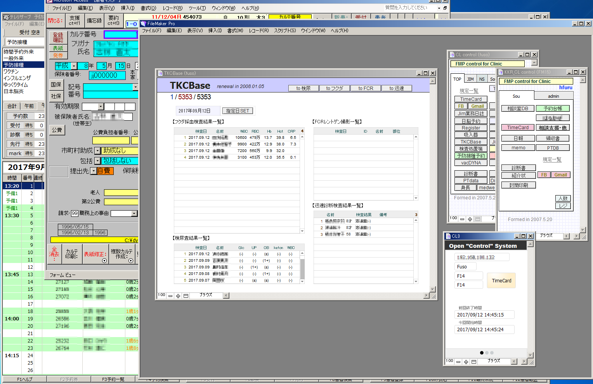Select the 複数カルテ作成 radio button
The image size is (593, 384).
coord(131,261)
